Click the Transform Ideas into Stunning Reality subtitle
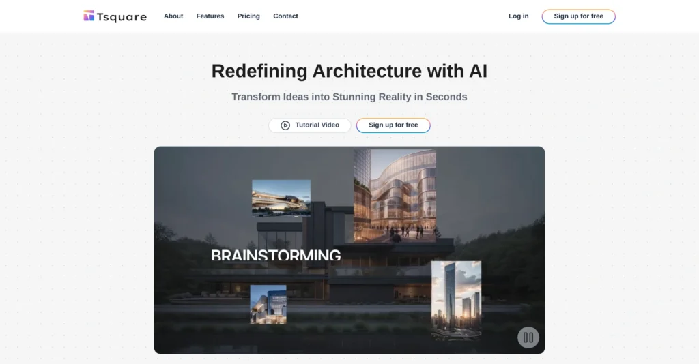 click(x=349, y=97)
